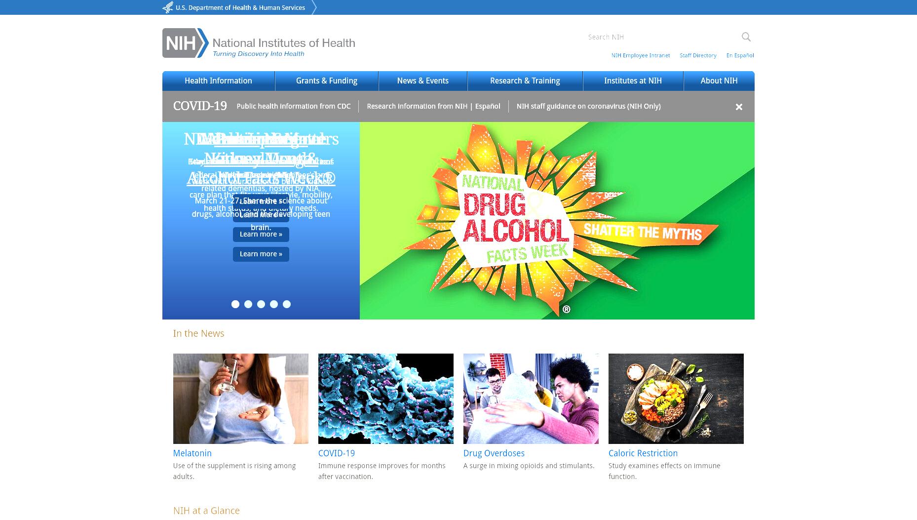Image resolution: width=917 pixels, height=520 pixels.
Task: Open Research information from NIH link
Action: pos(417,106)
